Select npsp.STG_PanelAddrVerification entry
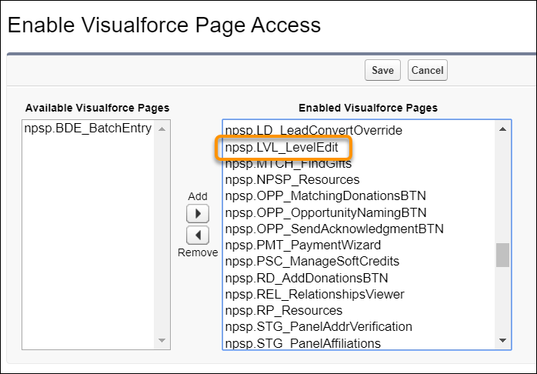The height and width of the screenshot is (374, 537). [x=319, y=327]
